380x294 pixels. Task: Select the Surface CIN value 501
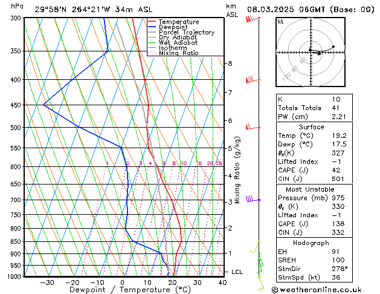pyautogui.click(x=338, y=179)
